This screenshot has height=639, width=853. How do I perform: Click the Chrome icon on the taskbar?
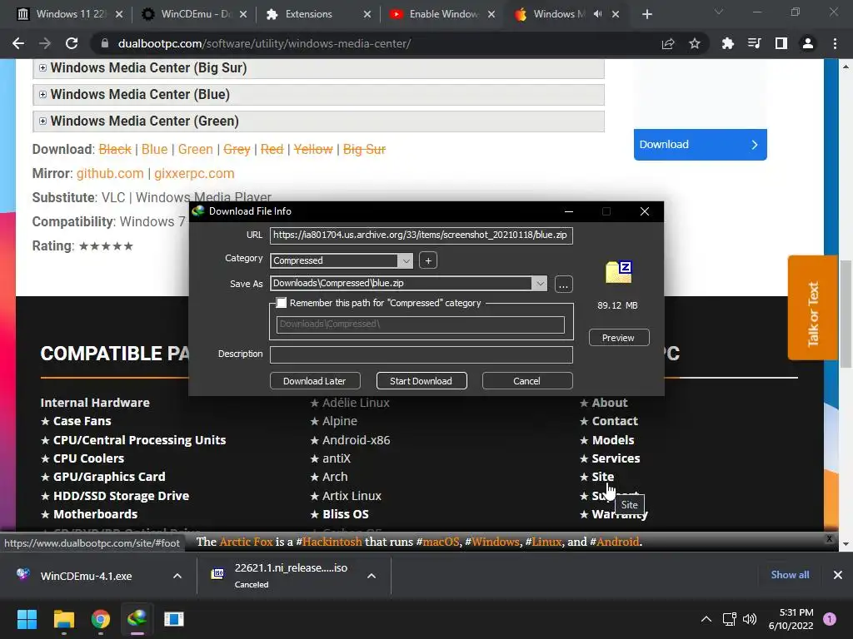pyautogui.click(x=101, y=619)
